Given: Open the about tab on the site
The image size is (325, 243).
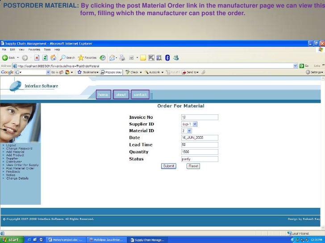Looking at the screenshot, I should [x=121, y=95].
